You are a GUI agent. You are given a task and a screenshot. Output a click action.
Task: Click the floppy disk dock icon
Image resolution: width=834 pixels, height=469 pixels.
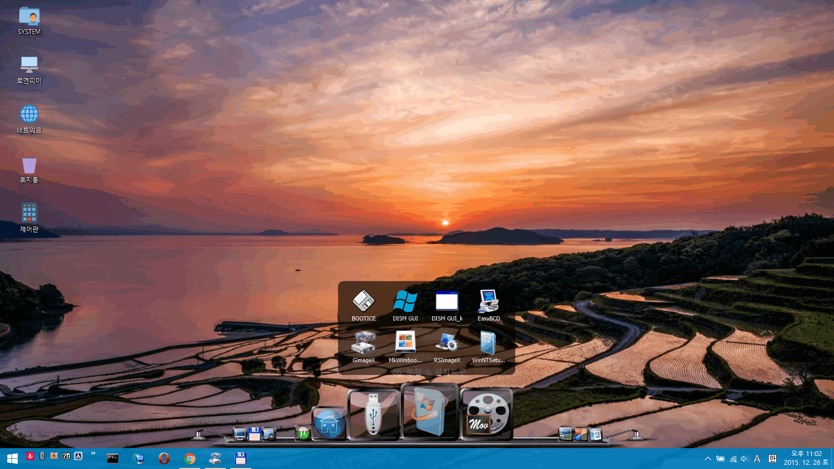[254, 434]
